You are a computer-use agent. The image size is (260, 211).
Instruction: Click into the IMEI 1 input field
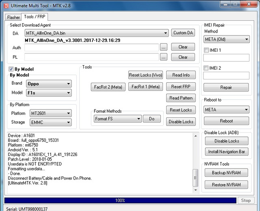pyautogui.click(x=226, y=58)
